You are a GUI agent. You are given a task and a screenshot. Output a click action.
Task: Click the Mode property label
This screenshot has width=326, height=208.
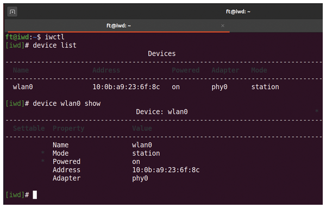coord(60,153)
